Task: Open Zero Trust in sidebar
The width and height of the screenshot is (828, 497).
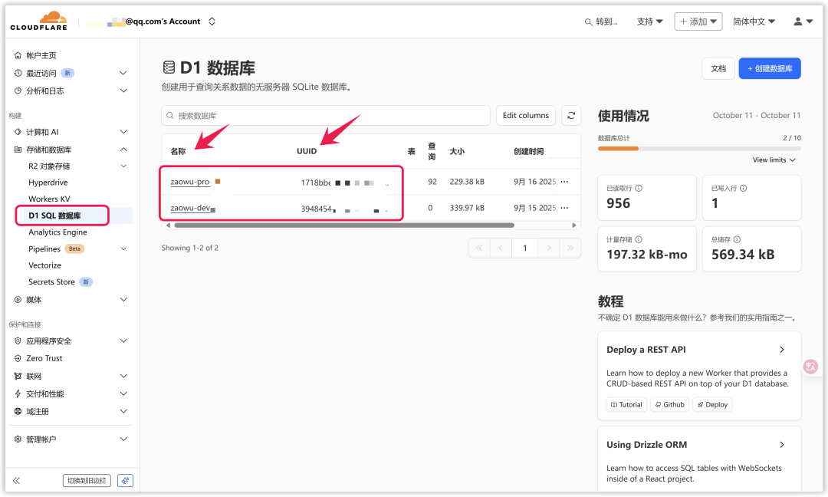Action: click(x=44, y=359)
